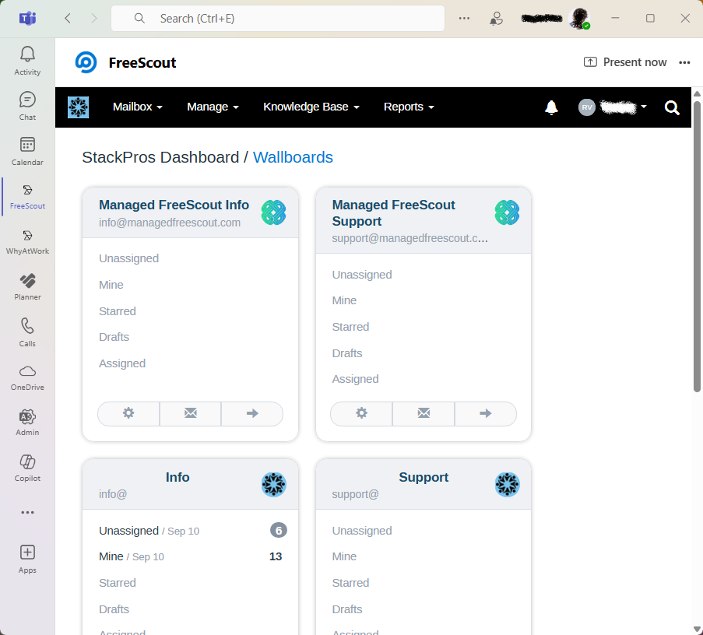The width and height of the screenshot is (703, 635).
Task: Open Copilot from the Teams sidebar
Action: coord(27,467)
